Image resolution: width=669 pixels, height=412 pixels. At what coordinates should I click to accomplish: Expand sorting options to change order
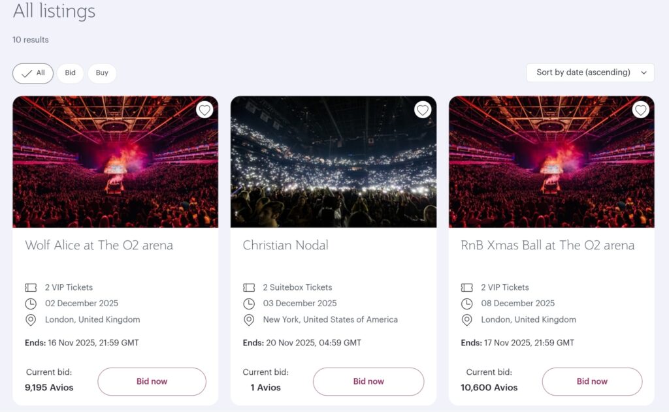point(589,72)
